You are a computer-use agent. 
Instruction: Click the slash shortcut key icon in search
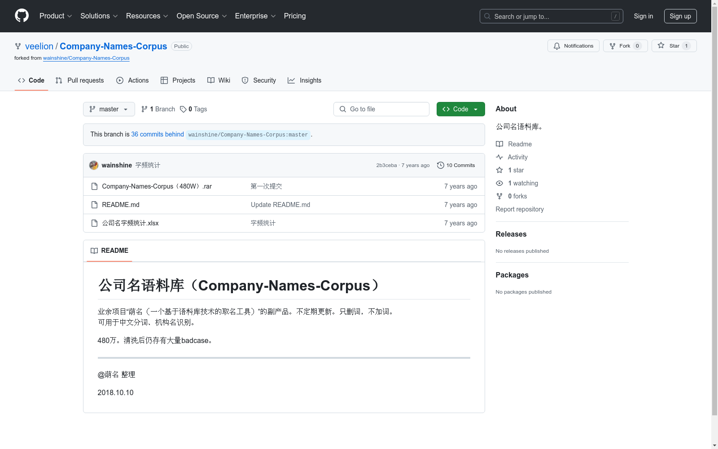coord(615,16)
